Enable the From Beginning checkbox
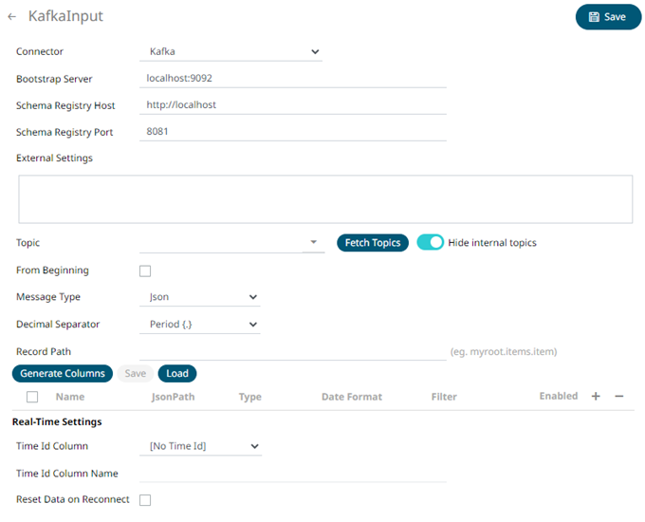The height and width of the screenshot is (522, 645). [145, 270]
